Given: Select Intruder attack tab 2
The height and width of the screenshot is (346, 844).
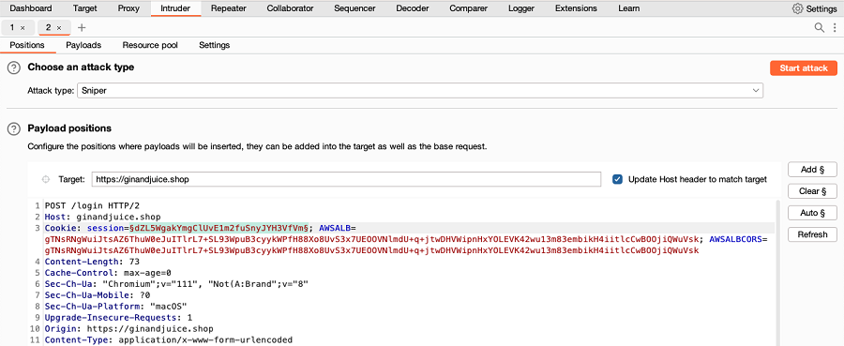Looking at the screenshot, I should tap(54, 27).
